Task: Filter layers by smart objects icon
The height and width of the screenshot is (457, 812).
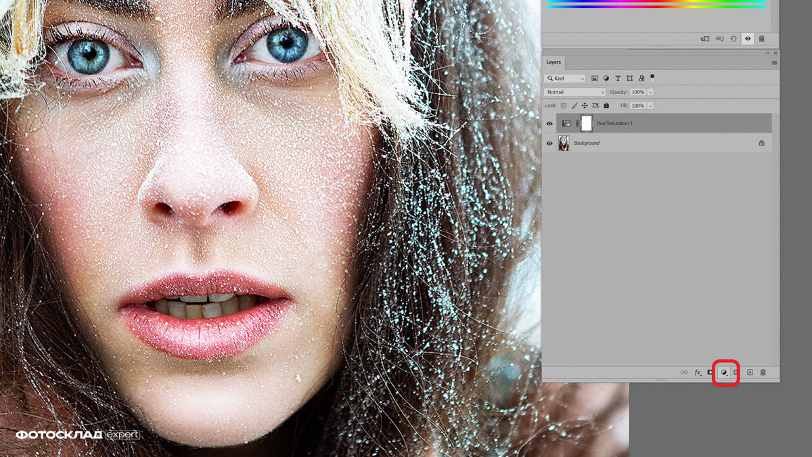Action: tap(641, 79)
